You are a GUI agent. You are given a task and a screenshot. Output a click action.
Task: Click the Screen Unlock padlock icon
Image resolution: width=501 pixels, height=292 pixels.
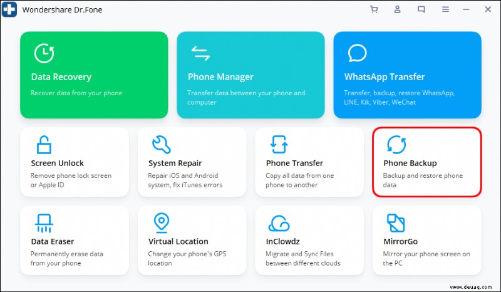(44, 145)
